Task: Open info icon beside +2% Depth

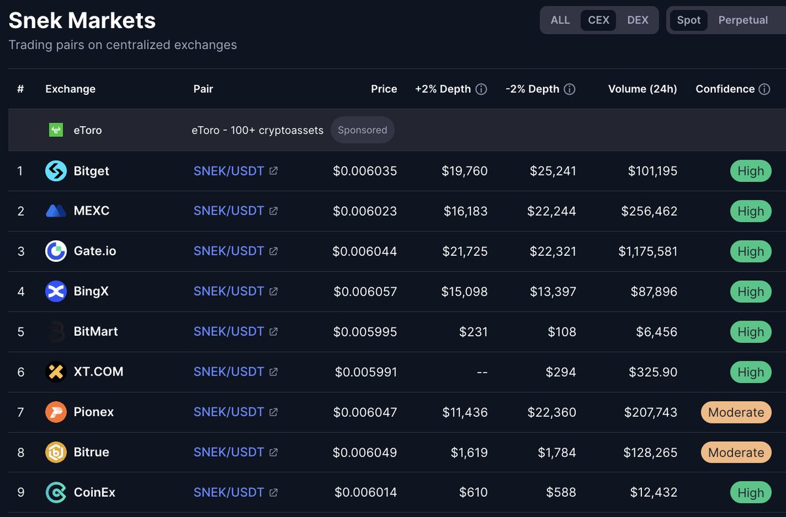Action: pos(481,89)
